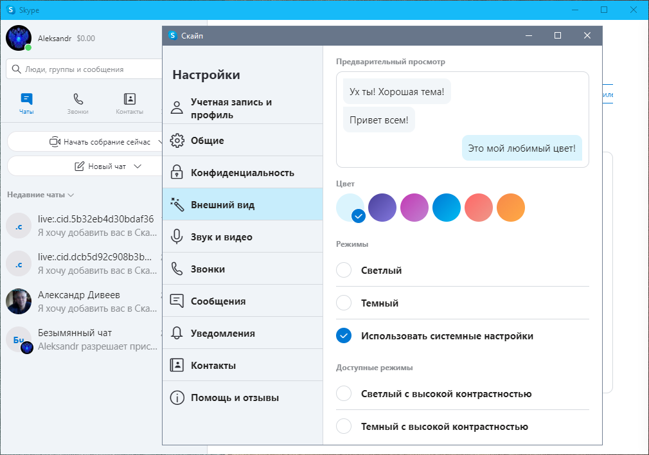The width and height of the screenshot is (649, 455).
Task: Open Помощь и отзывы settings section
Action: (x=242, y=397)
